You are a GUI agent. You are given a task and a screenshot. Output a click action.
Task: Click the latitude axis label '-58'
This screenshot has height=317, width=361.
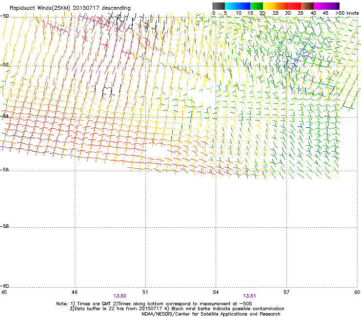click(x=4, y=226)
